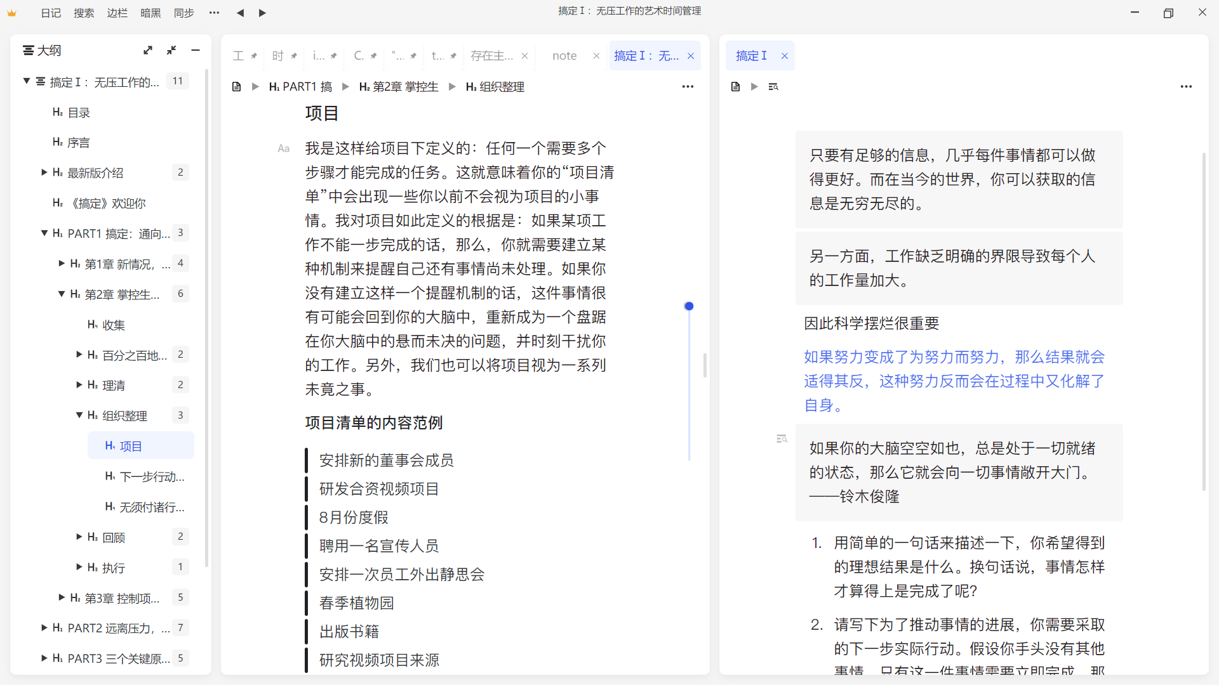Viewport: 1219px width, 685px height.
Task: Go forward with the right arrow icon
Action: (x=262, y=13)
